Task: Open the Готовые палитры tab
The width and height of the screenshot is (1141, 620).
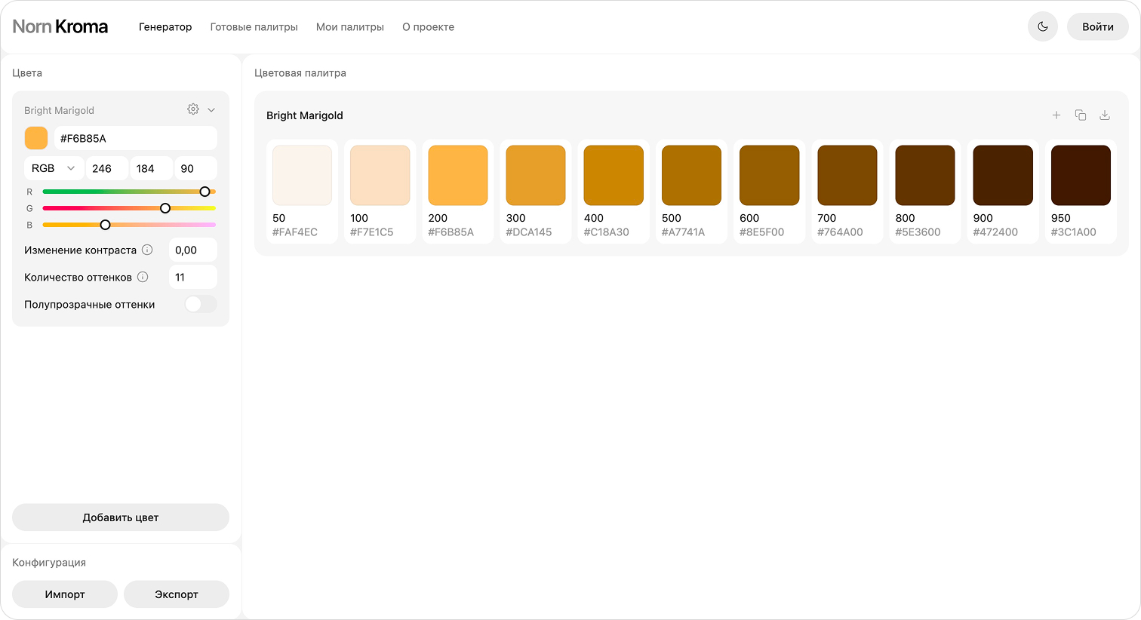Action: [254, 27]
